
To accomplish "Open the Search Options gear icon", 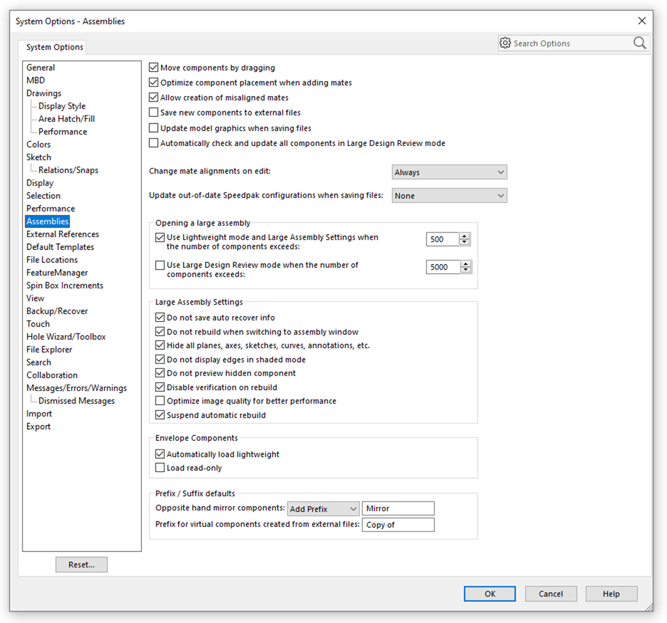I will tap(505, 43).
